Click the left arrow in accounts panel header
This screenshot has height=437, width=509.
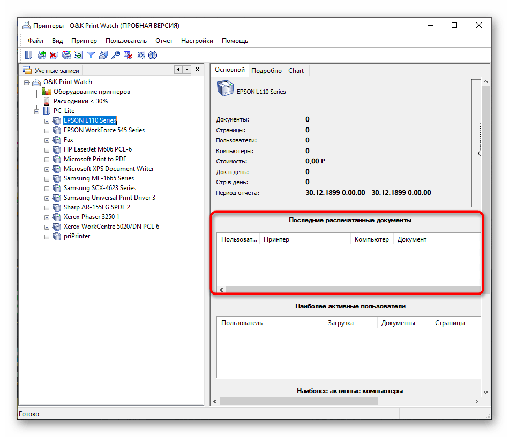click(x=178, y=70)
